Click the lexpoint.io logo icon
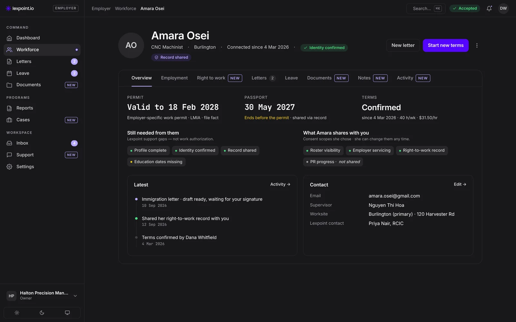516x322 pixels. pos(8,8)
